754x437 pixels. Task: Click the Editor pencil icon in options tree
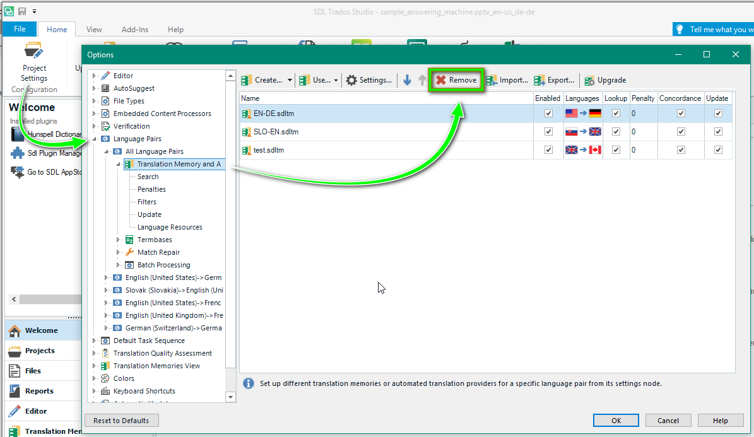click(x=105, y=76)
